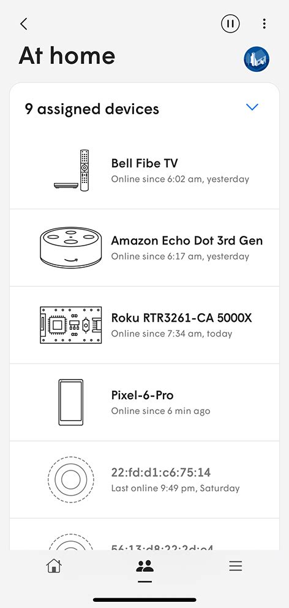
Task: Tap the unknown device dashed circle icon
Action: click(71, 480)
